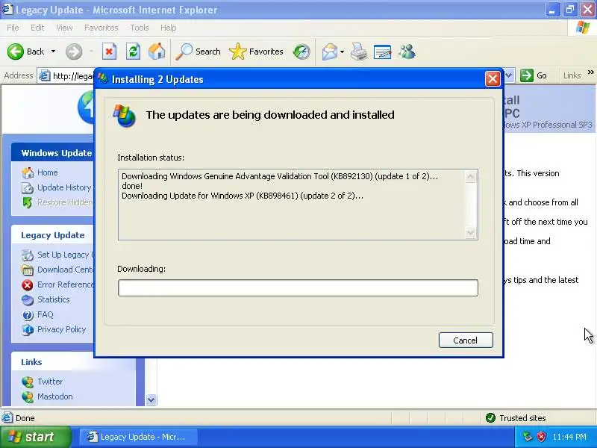597x448 pixels.
Task: Expand the address bar dropdown
Action: point(509,75)
